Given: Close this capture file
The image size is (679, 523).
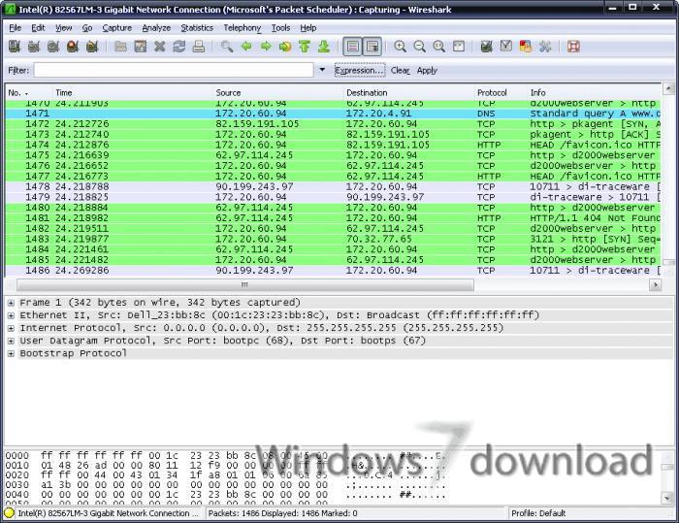Looking at the screenshot, I should click(x=160, y=47).
